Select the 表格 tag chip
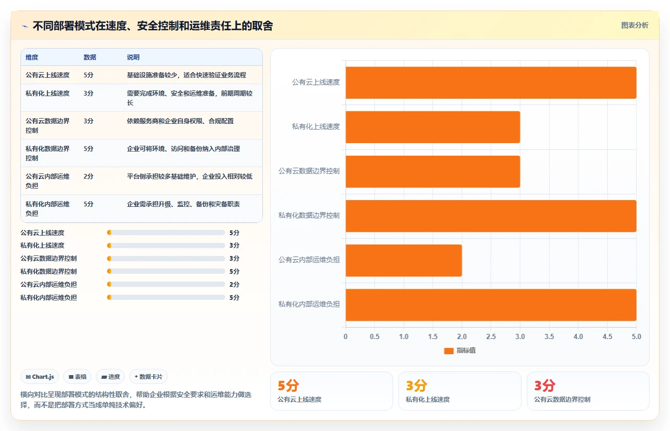Screen dimensions: 670x431 point(77,377)
